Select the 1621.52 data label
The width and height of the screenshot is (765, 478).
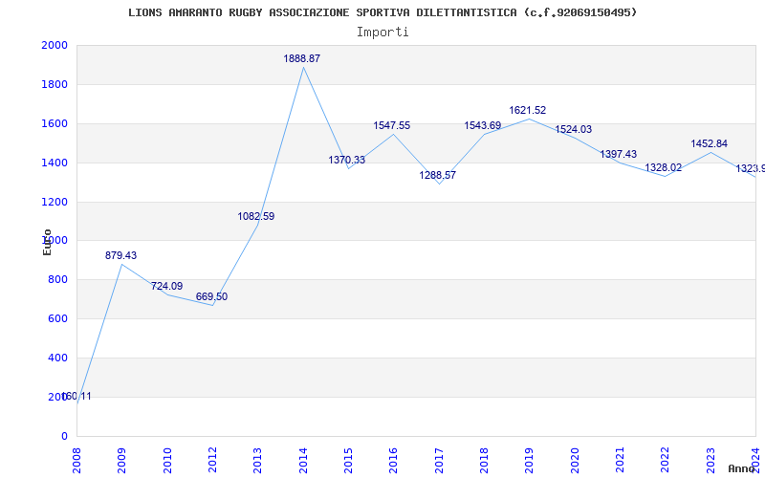point(528,111)
